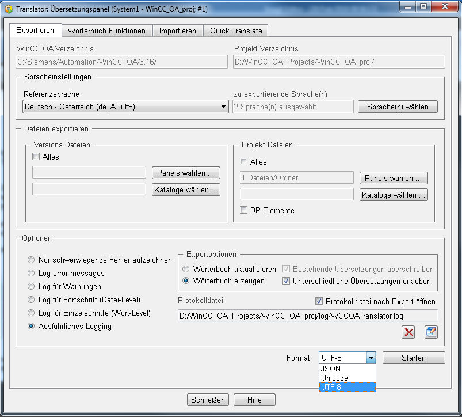The height and width of the screenshot is (417, 462).
Task: Open the Importieren tab
Action: (x=177, y=31)
